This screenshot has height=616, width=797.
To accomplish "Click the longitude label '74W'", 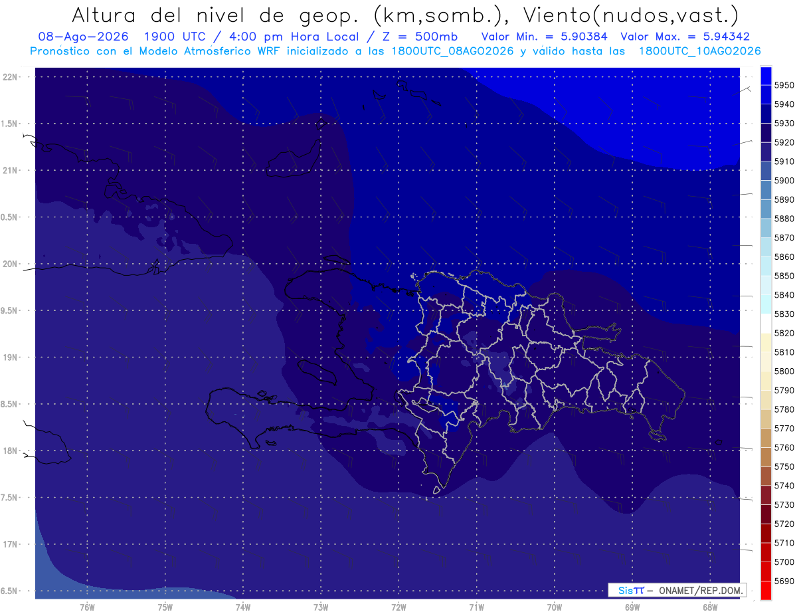I will [243, 607].
